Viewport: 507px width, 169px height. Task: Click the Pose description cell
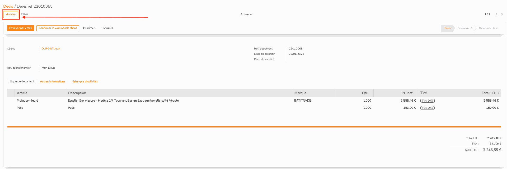[71, 108]
